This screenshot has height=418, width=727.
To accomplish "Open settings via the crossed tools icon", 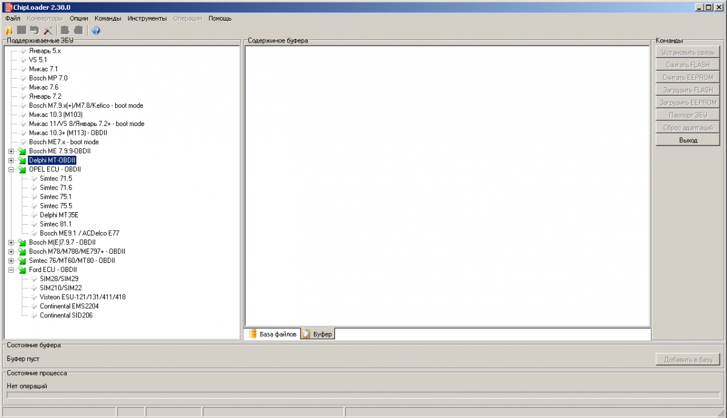I will click(x=48, y=30).
